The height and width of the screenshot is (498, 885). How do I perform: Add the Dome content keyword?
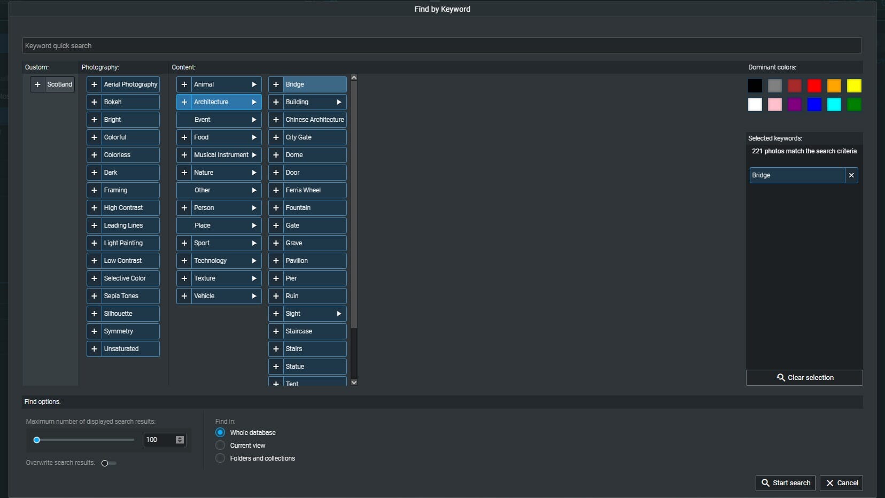click(x=276, y=155)
